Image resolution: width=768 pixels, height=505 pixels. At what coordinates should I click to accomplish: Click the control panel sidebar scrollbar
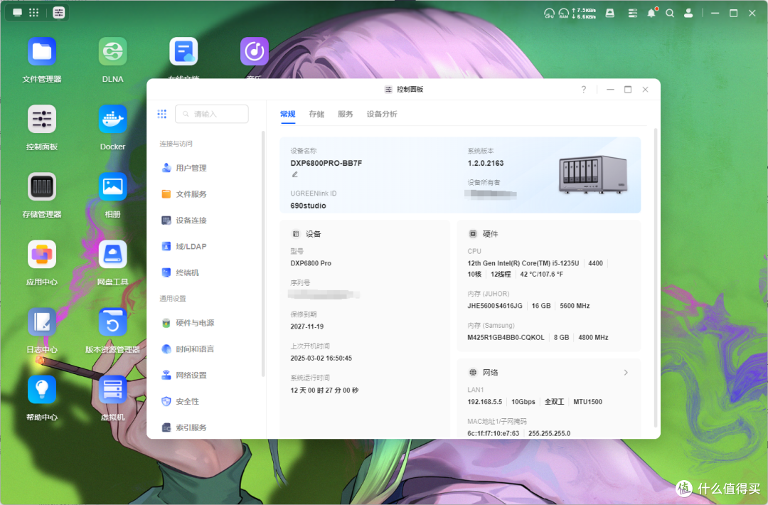(263, 254)
